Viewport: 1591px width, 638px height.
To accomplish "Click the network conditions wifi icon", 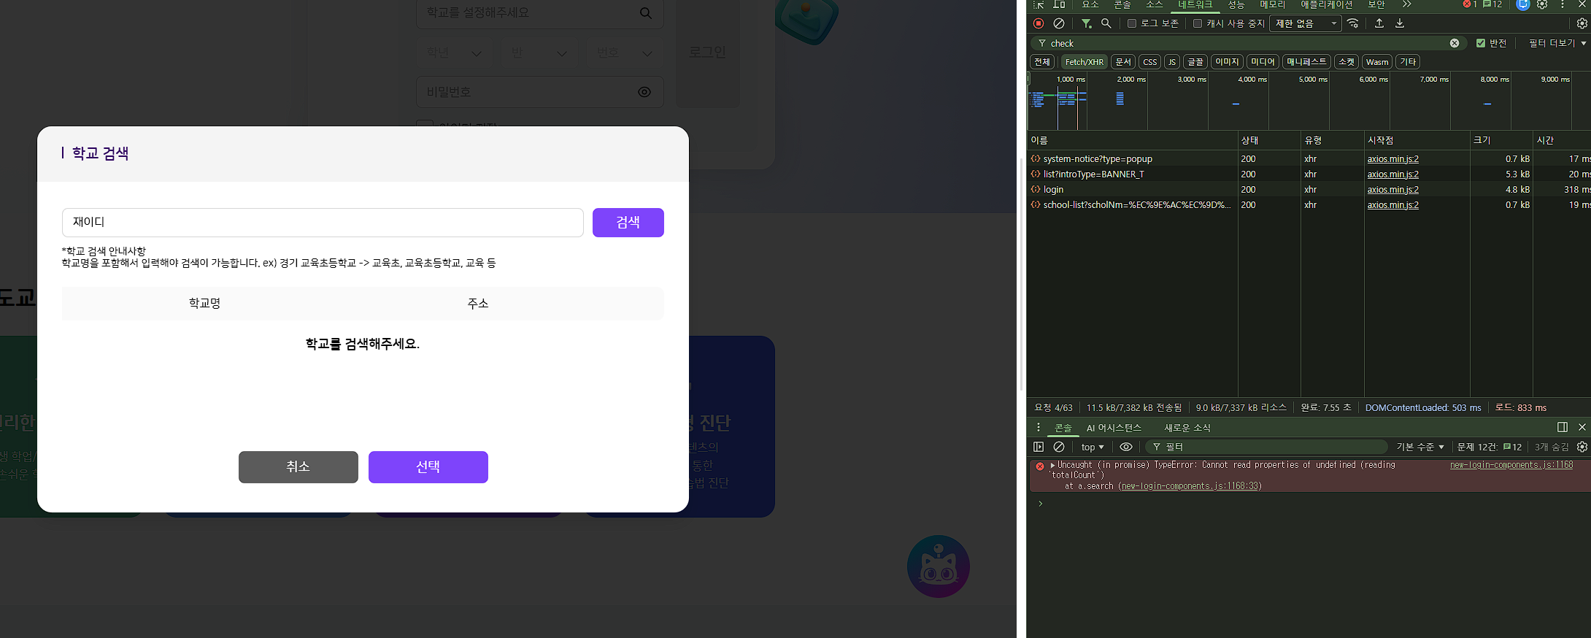I will click(1353, 23).
